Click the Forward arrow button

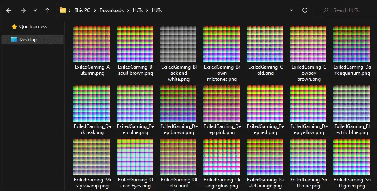point(23,10)
